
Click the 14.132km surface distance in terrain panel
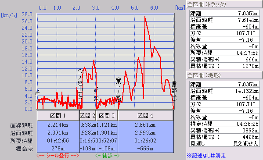point(247,91)
